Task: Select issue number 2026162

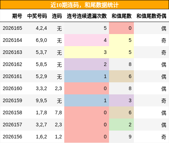Action: pos(12,64)
